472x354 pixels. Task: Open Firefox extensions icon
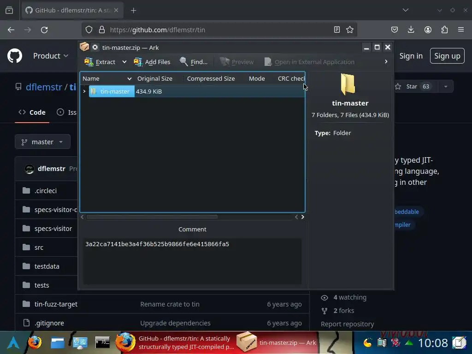click(x=444, y=29)
